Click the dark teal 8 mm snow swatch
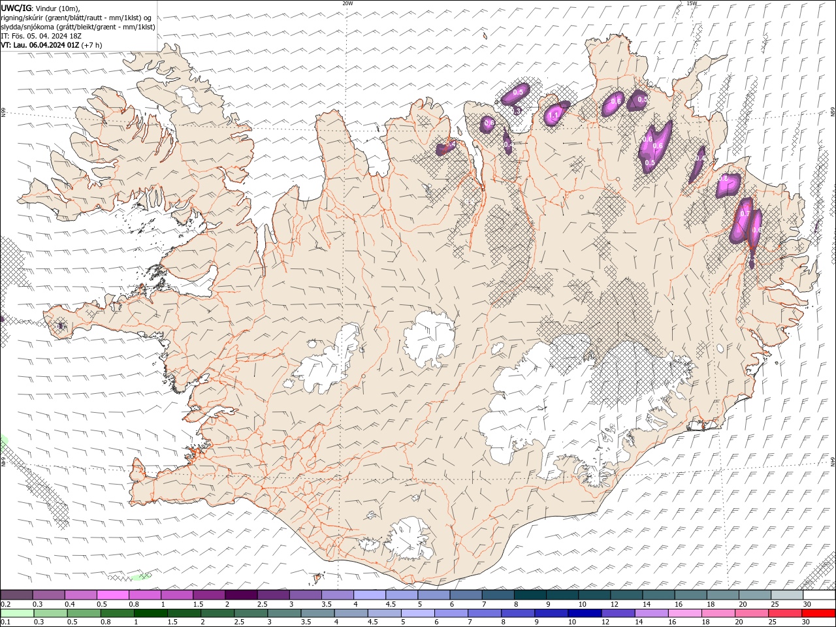The width and height of the screenshot is (836, 627). click(530, 595)
